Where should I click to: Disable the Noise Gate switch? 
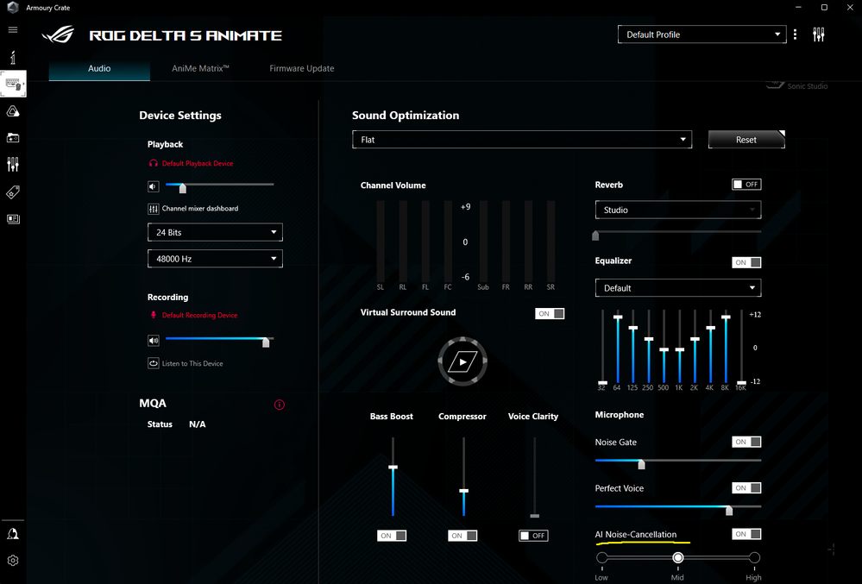pos(746,442)
